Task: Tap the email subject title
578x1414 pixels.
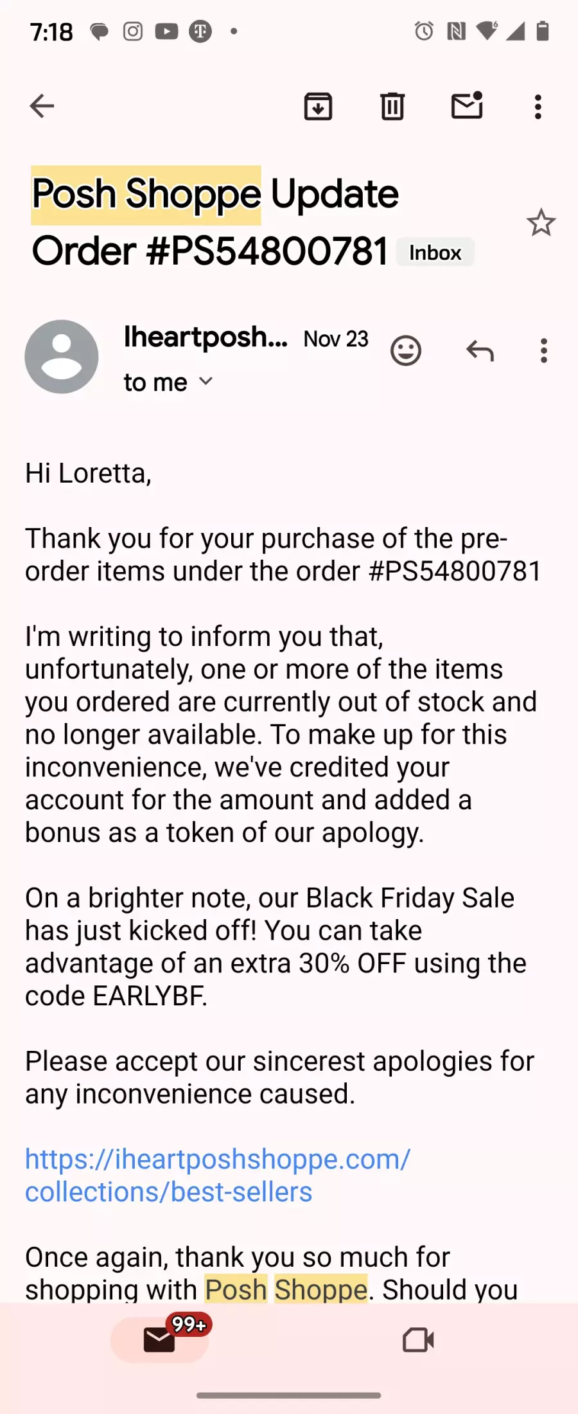Action: click(215, 222)
